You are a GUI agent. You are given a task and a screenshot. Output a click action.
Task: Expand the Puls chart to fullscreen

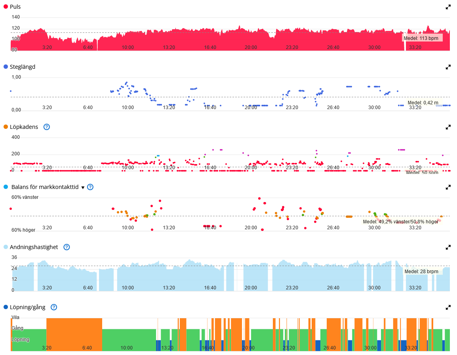click(x=448, y=7)
